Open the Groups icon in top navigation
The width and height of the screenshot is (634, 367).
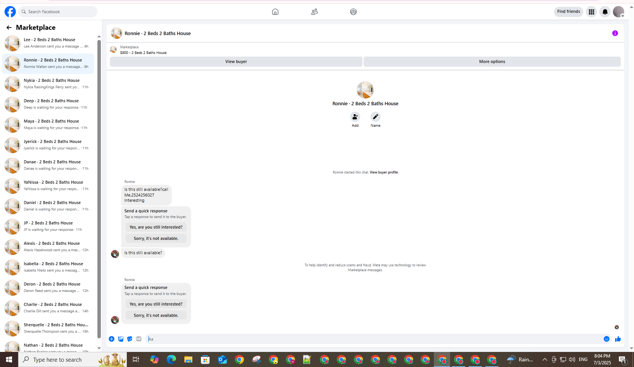pyautogui.click(x=353, y=12)
